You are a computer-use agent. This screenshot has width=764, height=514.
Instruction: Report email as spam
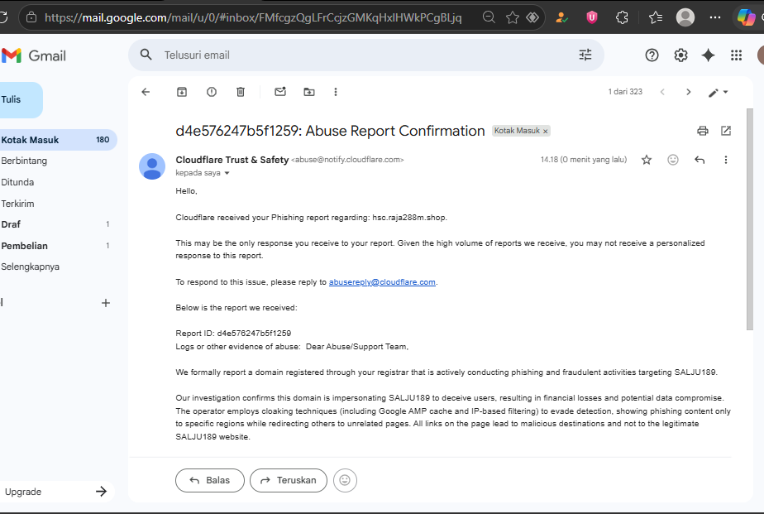click(x=212, y=92)
